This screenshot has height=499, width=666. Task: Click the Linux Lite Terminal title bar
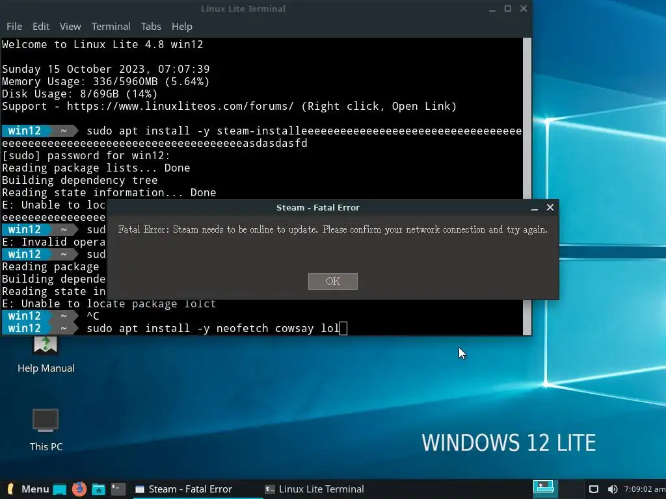coord(243,8)
